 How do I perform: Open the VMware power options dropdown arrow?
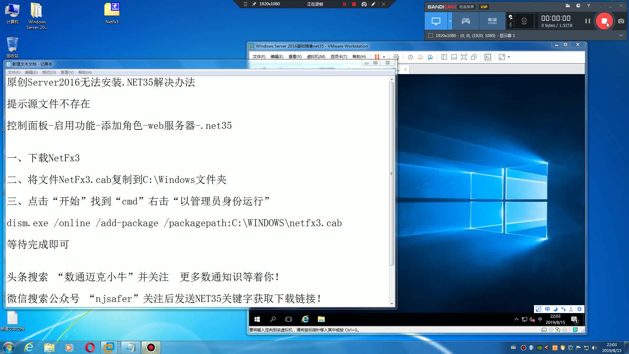pos(384,57)
